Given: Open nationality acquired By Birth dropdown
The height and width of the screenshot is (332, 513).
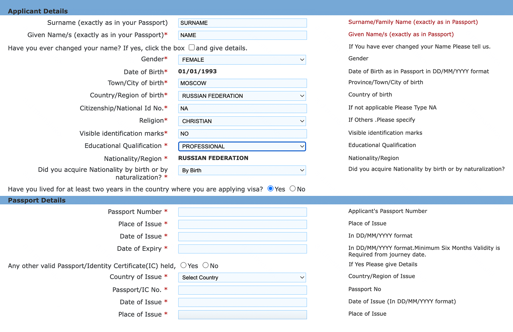Looking at the screenshot, I should coord(242,170).
